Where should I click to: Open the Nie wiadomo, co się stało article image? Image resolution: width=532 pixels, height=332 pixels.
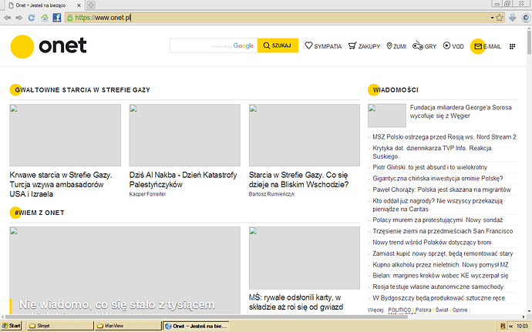[x=125, y=270]
